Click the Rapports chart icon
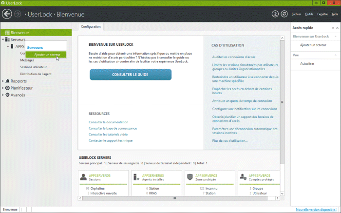This screenshot has width=341, height=213. [7, 81]
